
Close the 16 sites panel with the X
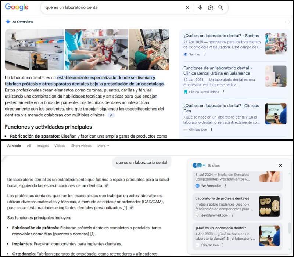coord(280,165)
